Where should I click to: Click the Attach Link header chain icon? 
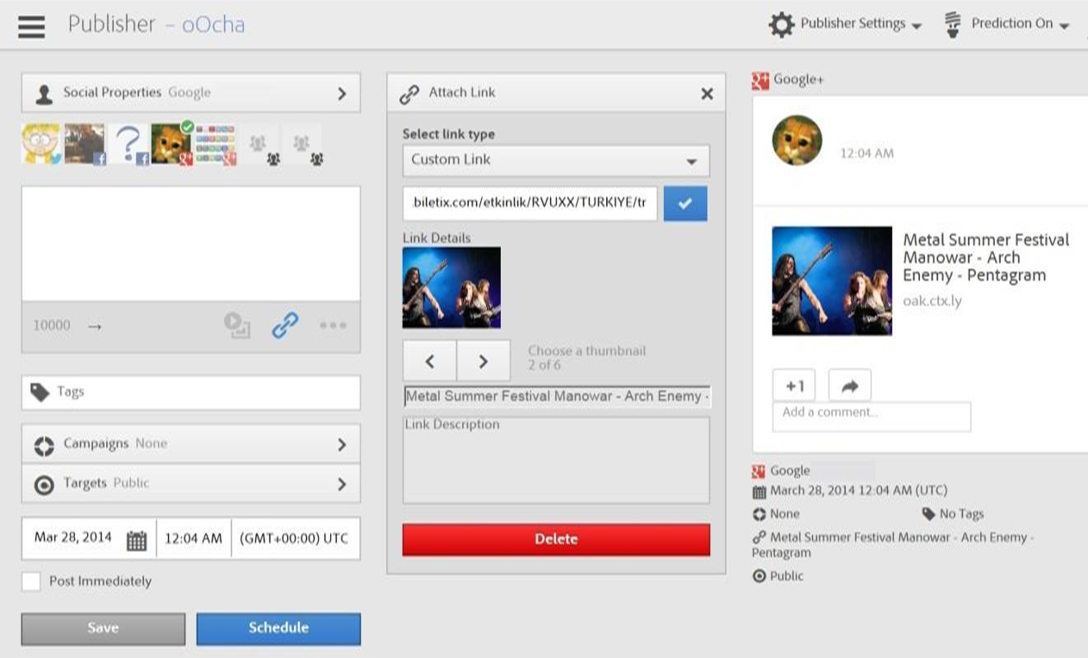pyautogui.click(x=409, y=95)
